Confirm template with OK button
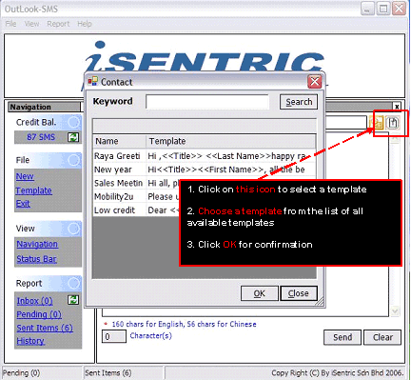The width and height of the screenshot is (411, 380). click(260, 293)
